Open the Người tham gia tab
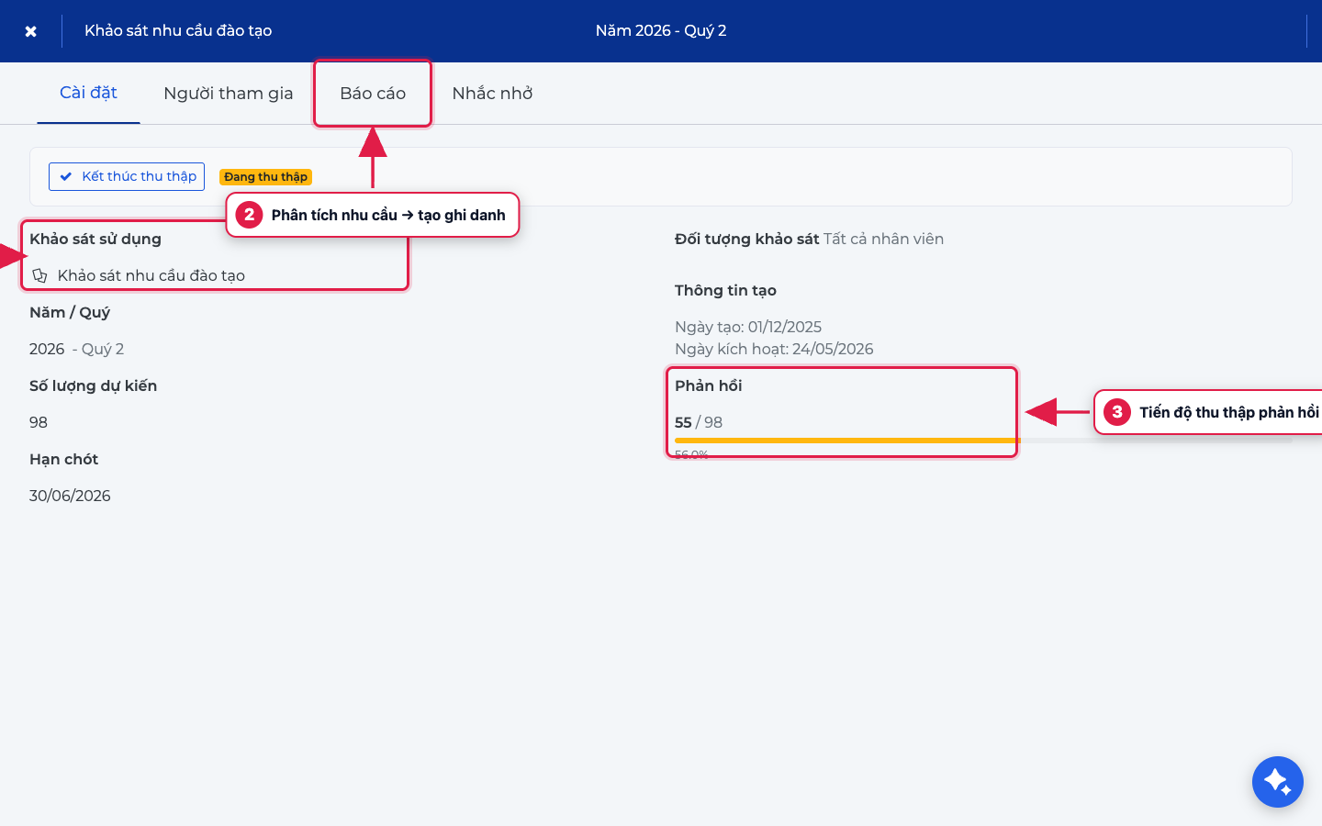Viewport: 1322px width, 826px height. pyautogui.click(x=229, y=93)
